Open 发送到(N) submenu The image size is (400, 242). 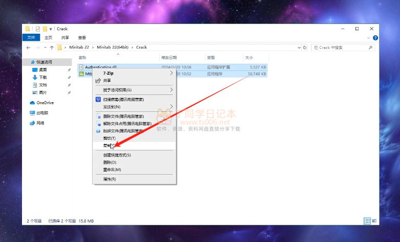[x=134, y=107]
